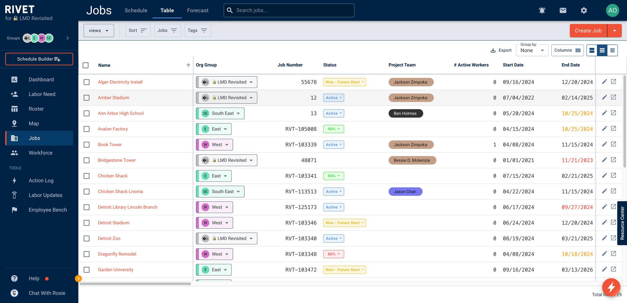Image resolution: width=627 pixels, height=303 pixels.
Task: Check the Avalon Factory row checkbox
Action: pos(86,129)
